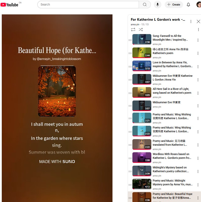Open the notifications bell
The height and width of the screenshot is (202, 201).
tap(188, 5)
